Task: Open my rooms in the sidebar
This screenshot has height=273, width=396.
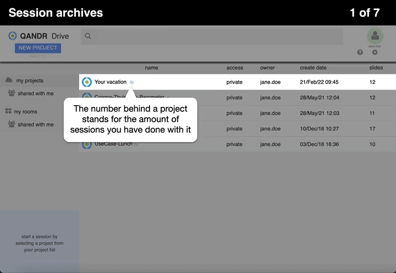Action: click(25, 112)
